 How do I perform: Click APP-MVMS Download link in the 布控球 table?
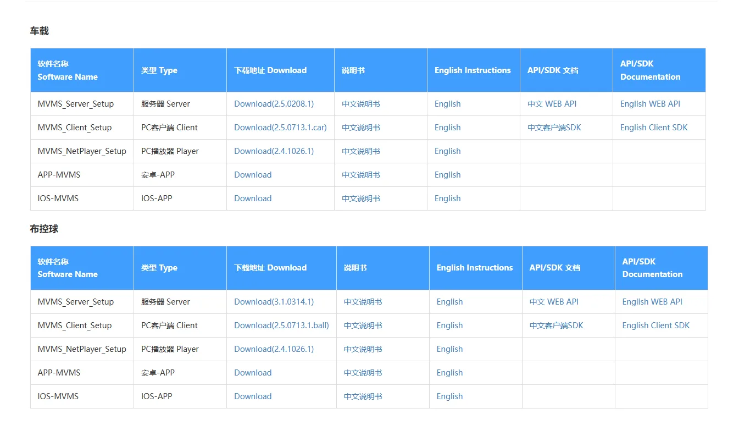[x=253, y=373]
